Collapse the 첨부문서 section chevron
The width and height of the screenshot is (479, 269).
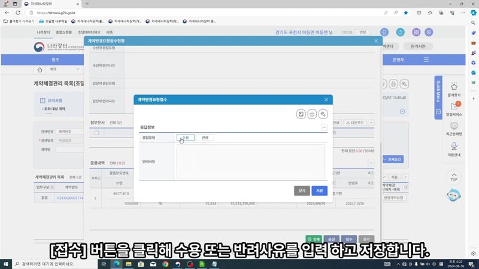tap(371, 123)
